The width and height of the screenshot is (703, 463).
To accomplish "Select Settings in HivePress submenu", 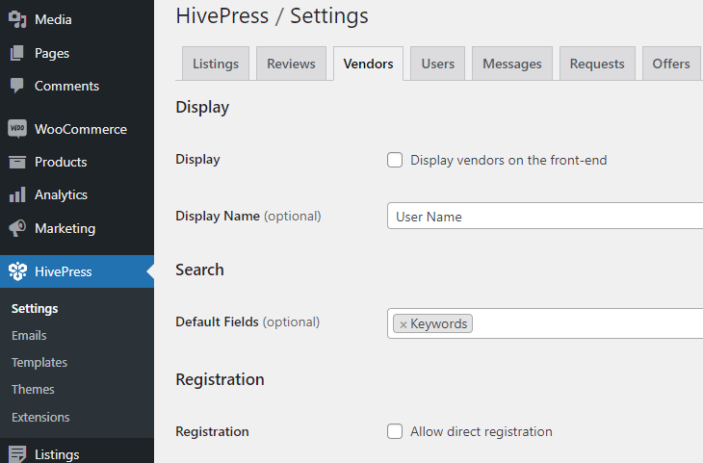I will pyautogui.click(x=35, y=308).
